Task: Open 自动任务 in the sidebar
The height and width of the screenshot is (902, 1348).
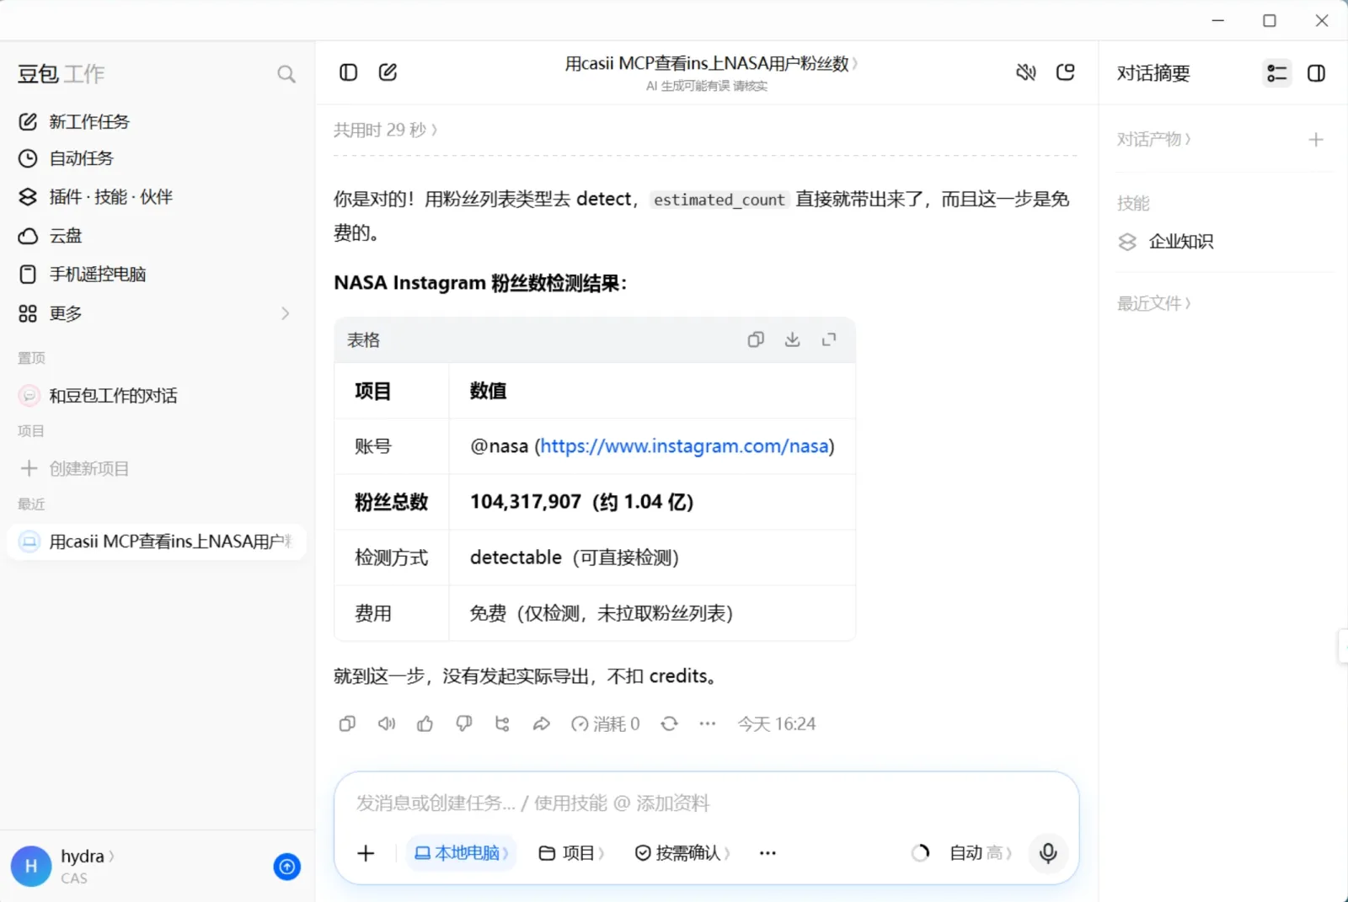Action: 155,158
